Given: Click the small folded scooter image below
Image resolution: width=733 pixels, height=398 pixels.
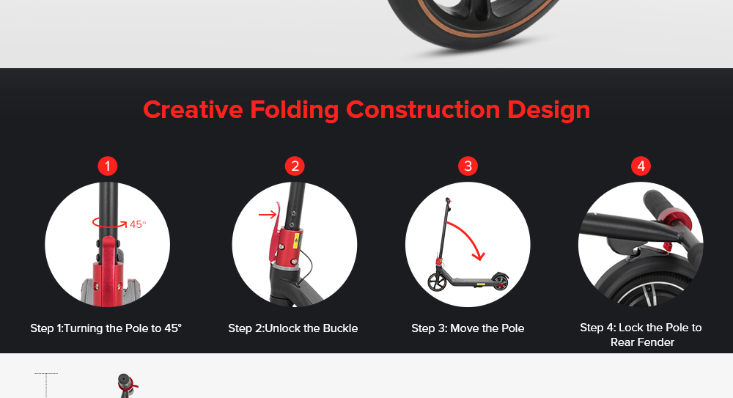Looking at the screenshot, I should click(x=127, y=386).
